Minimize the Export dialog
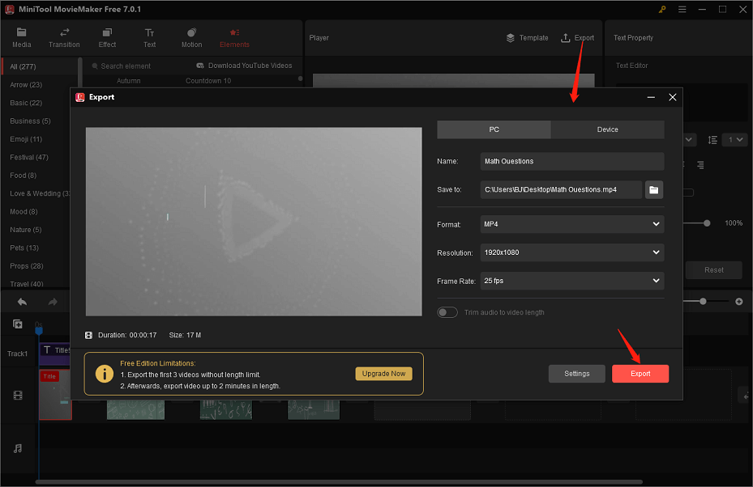This screenshot has width=753, height=487. coord(651,97)
